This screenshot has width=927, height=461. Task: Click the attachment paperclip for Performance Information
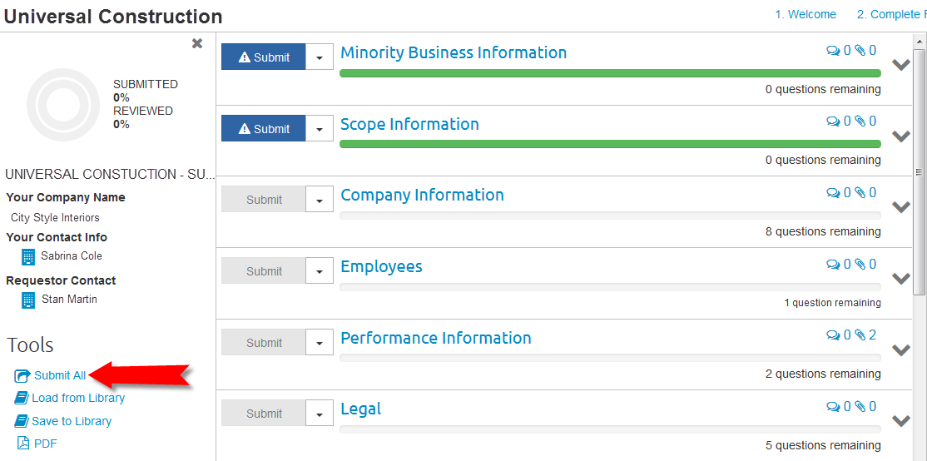pyautogui.click(x=860, y=335)
